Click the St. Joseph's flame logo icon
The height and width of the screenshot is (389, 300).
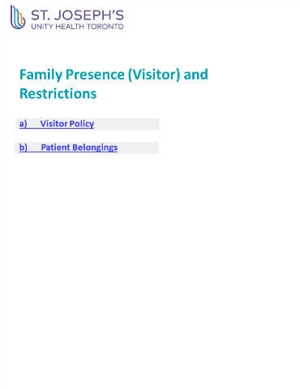(x=18, y=17)
